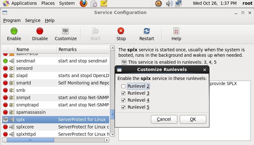
Task: Click the red Disable toolbar icon
Action: (40, 31)
